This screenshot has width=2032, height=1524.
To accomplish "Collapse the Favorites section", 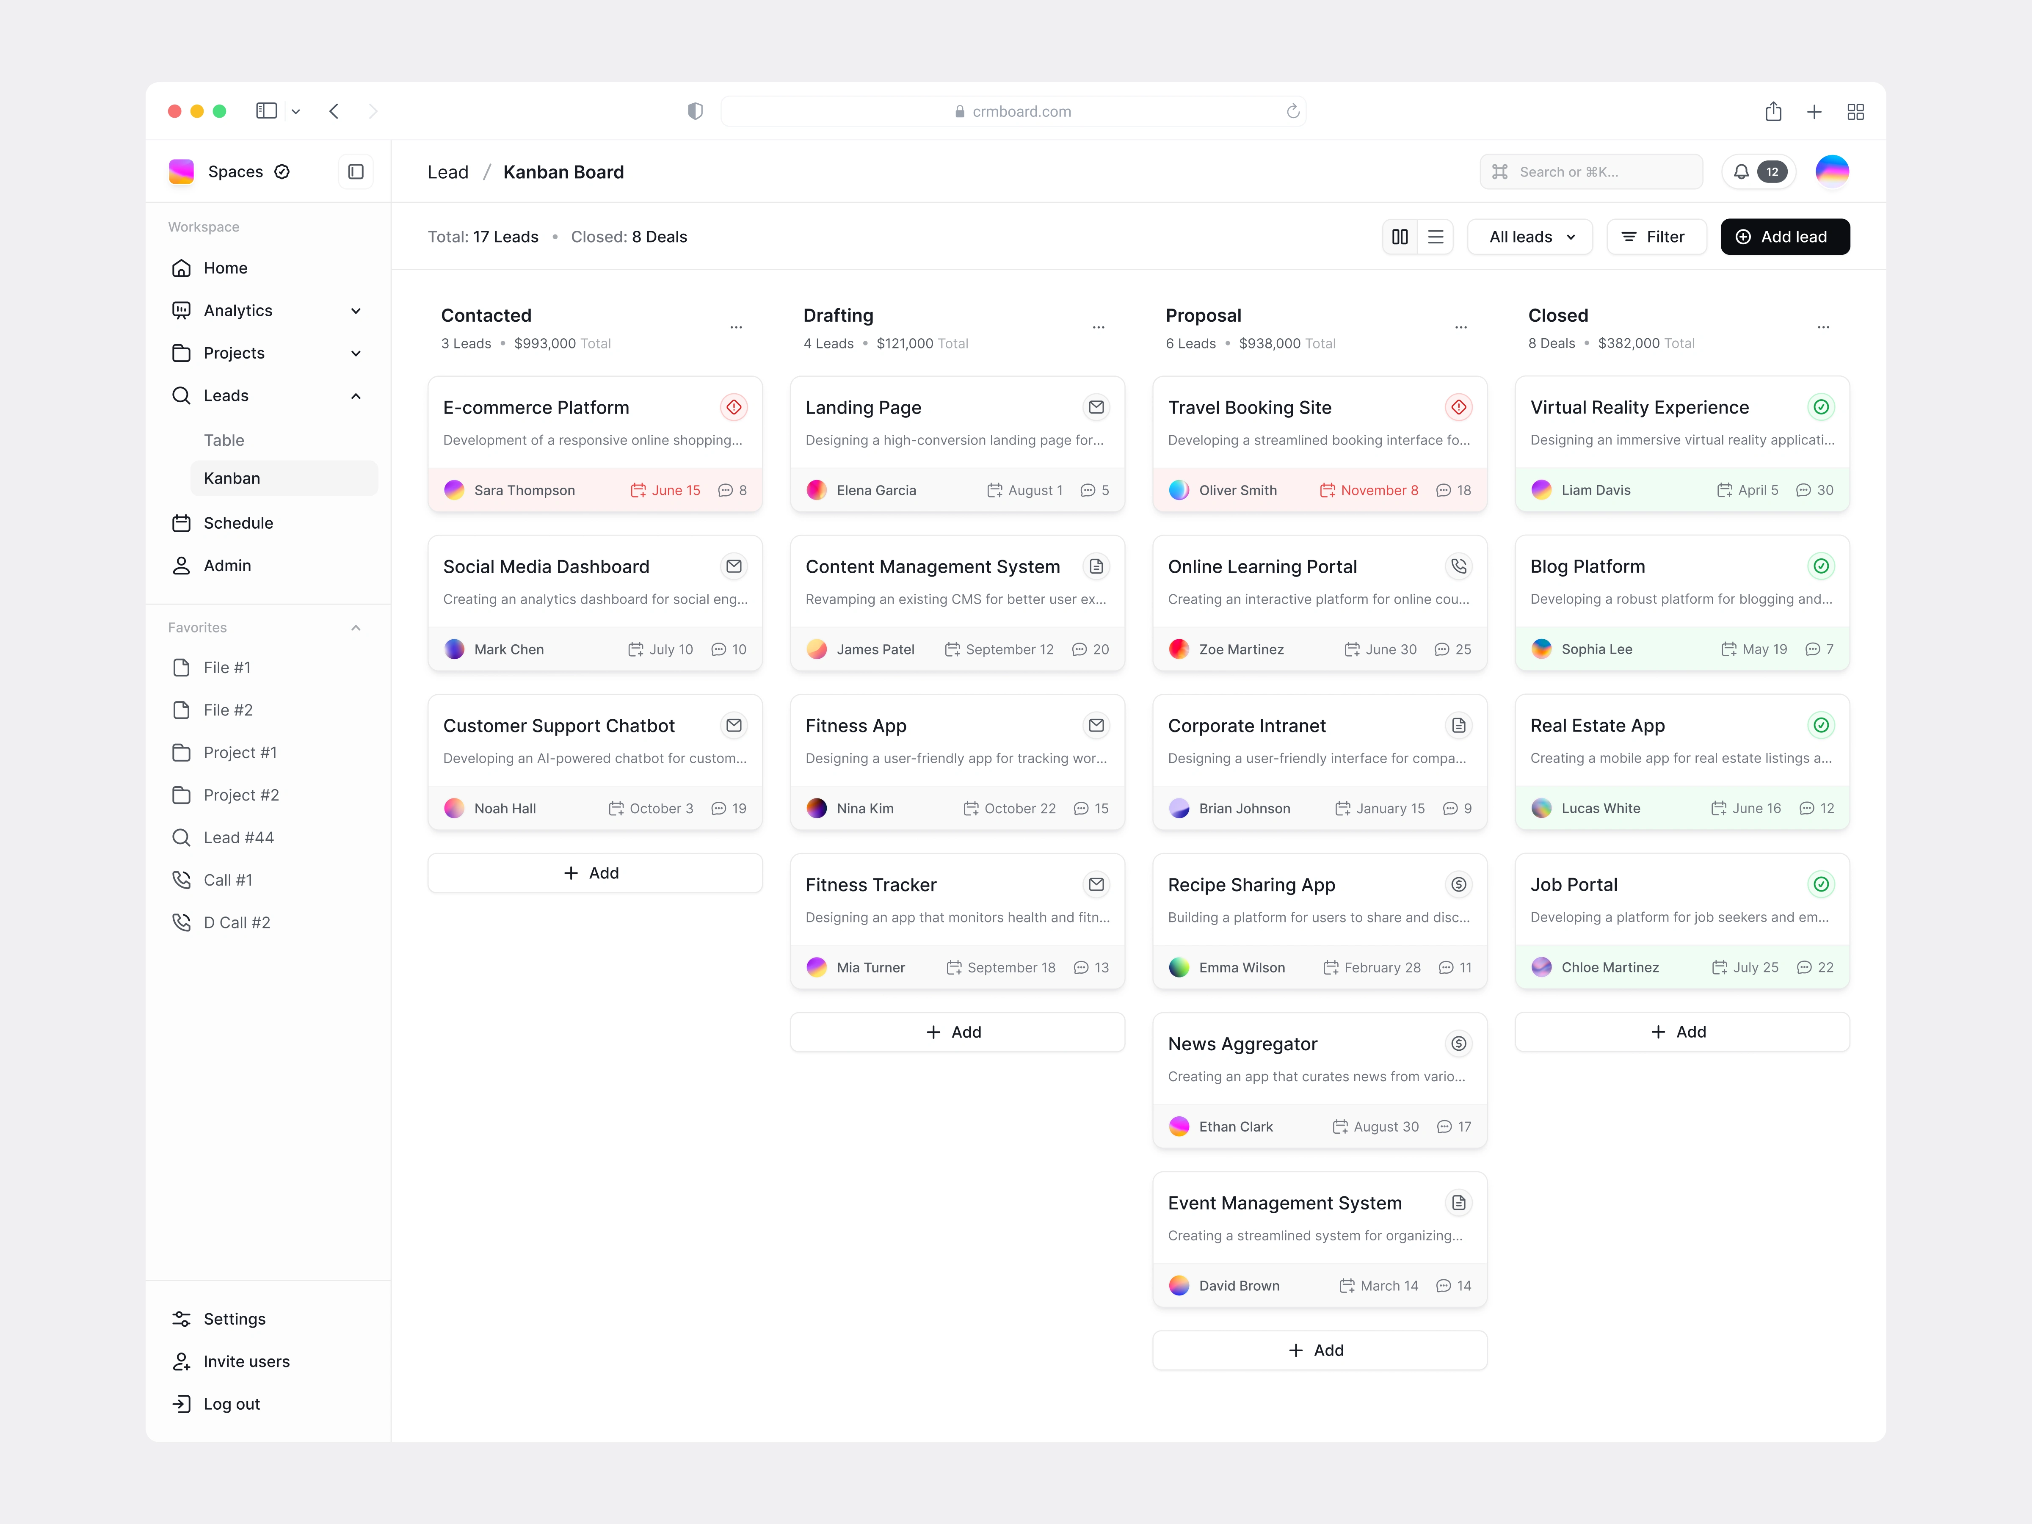I will pyautogui.click(x=356, y=627).
